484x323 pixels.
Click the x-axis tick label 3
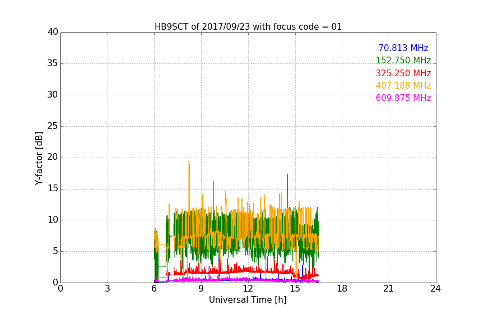coord(108,289)
